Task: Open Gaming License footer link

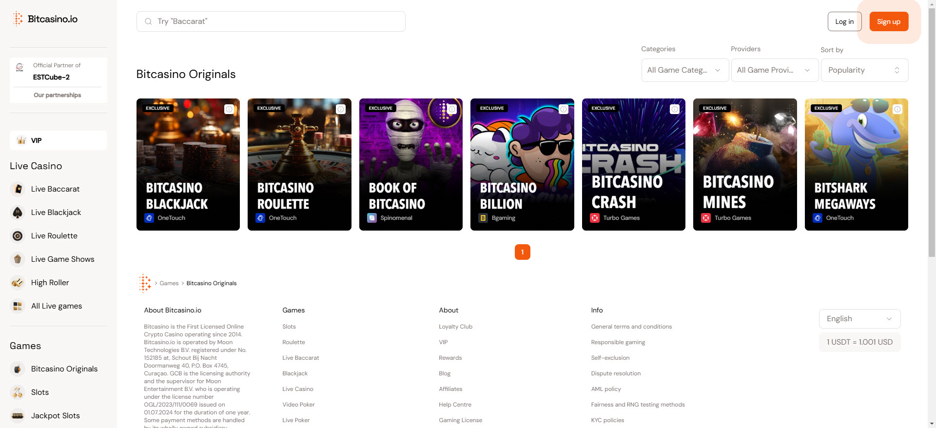Action: (460, 420)
